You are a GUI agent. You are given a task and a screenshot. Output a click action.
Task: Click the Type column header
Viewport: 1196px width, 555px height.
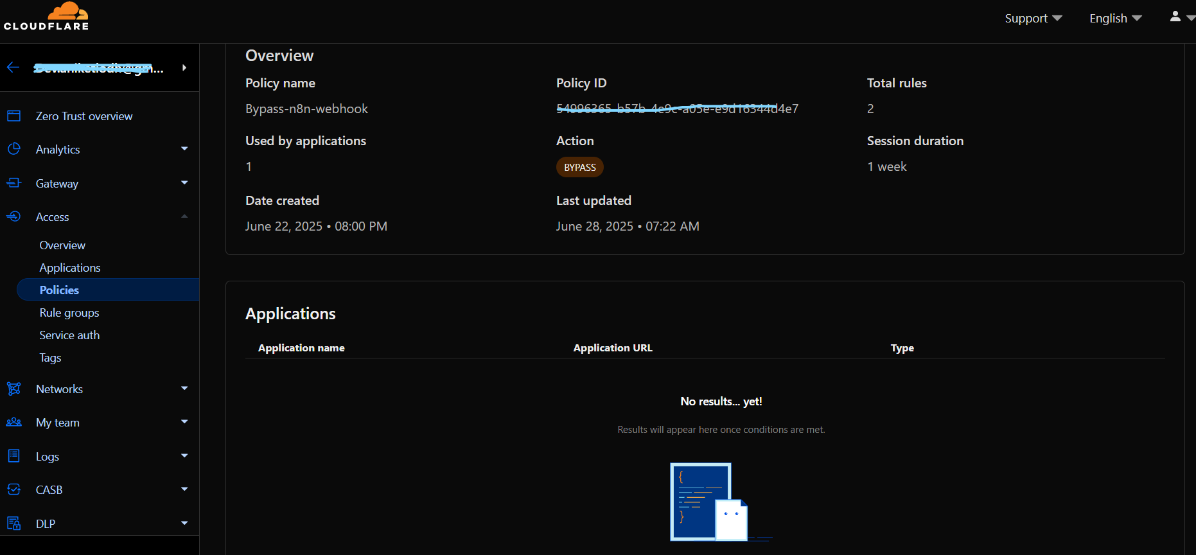[902, 348]
